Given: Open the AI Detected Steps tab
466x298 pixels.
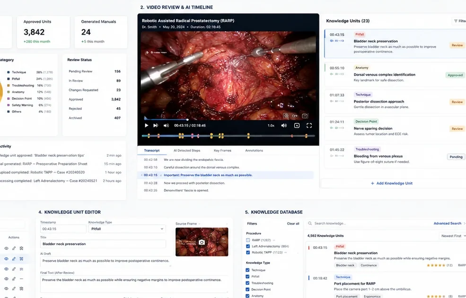Looking at the screenshot, I should [187, 150].
